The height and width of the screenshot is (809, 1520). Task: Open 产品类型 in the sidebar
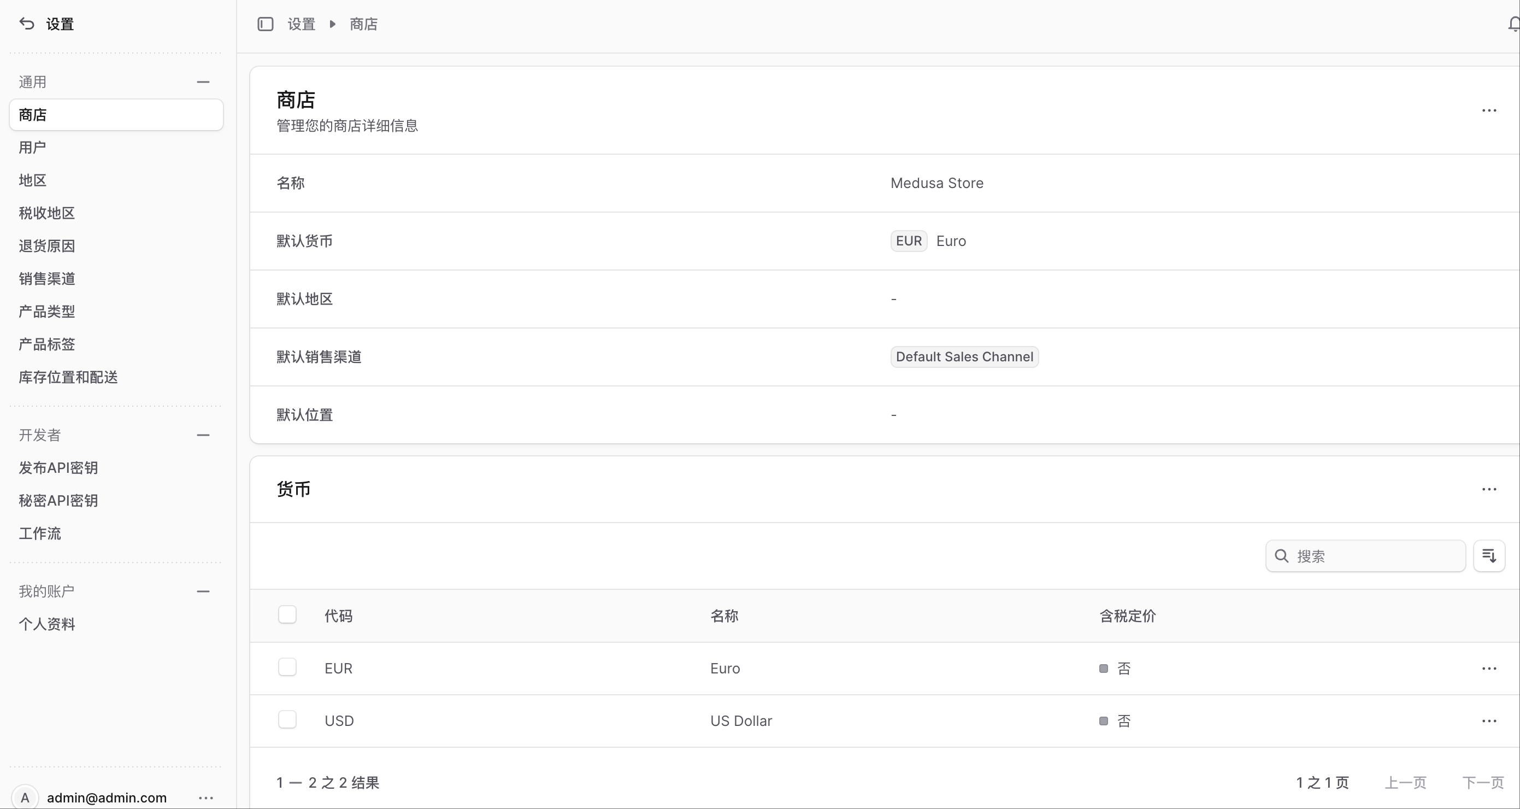tap(116, 311)
